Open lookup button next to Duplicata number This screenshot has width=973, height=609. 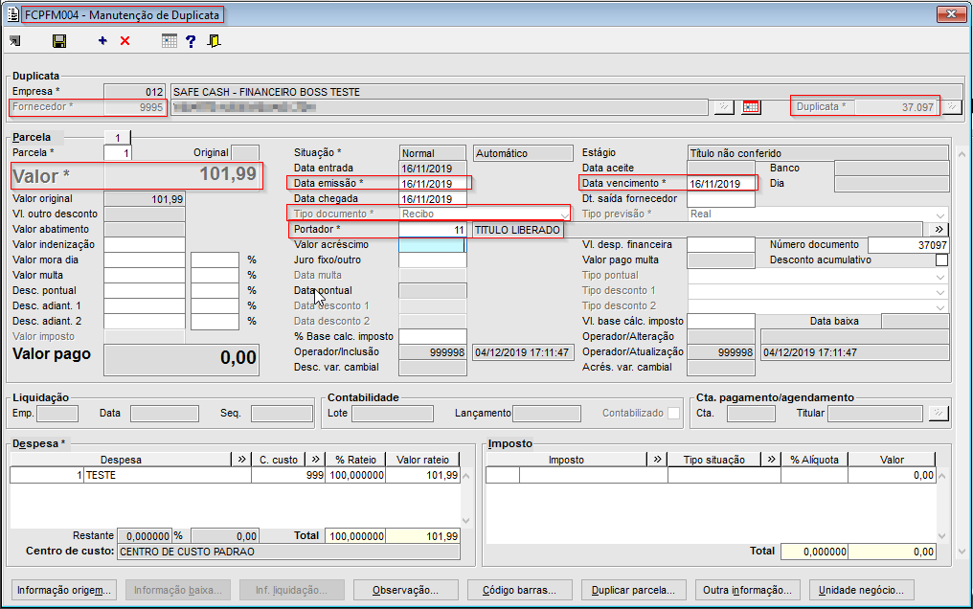click(x=952, y=107)
